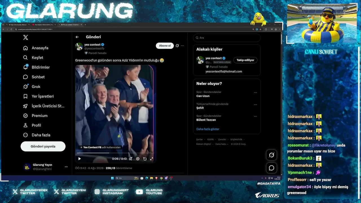Open Google Chrome from the taskbar

161,178
